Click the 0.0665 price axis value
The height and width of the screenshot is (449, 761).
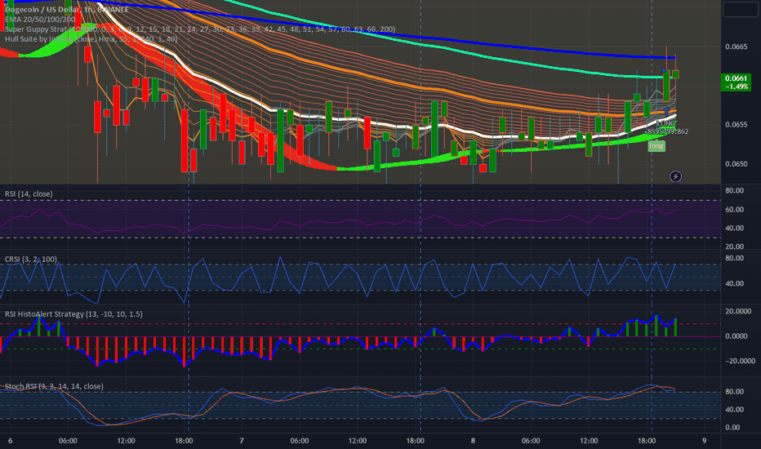[x=736, y=47]
